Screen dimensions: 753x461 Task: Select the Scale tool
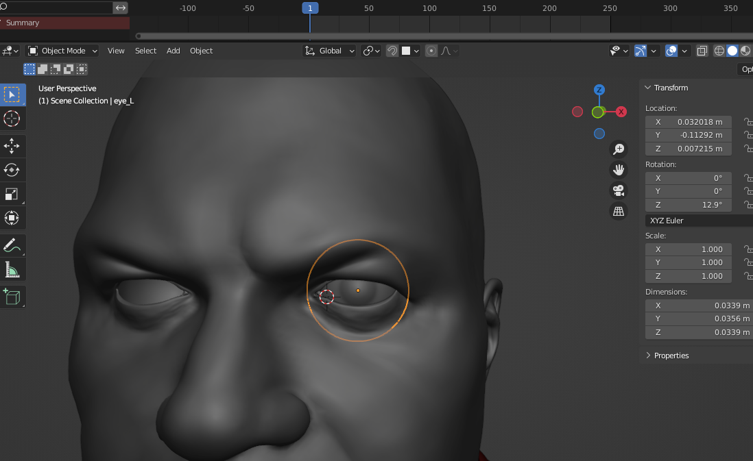click(12, 195)
